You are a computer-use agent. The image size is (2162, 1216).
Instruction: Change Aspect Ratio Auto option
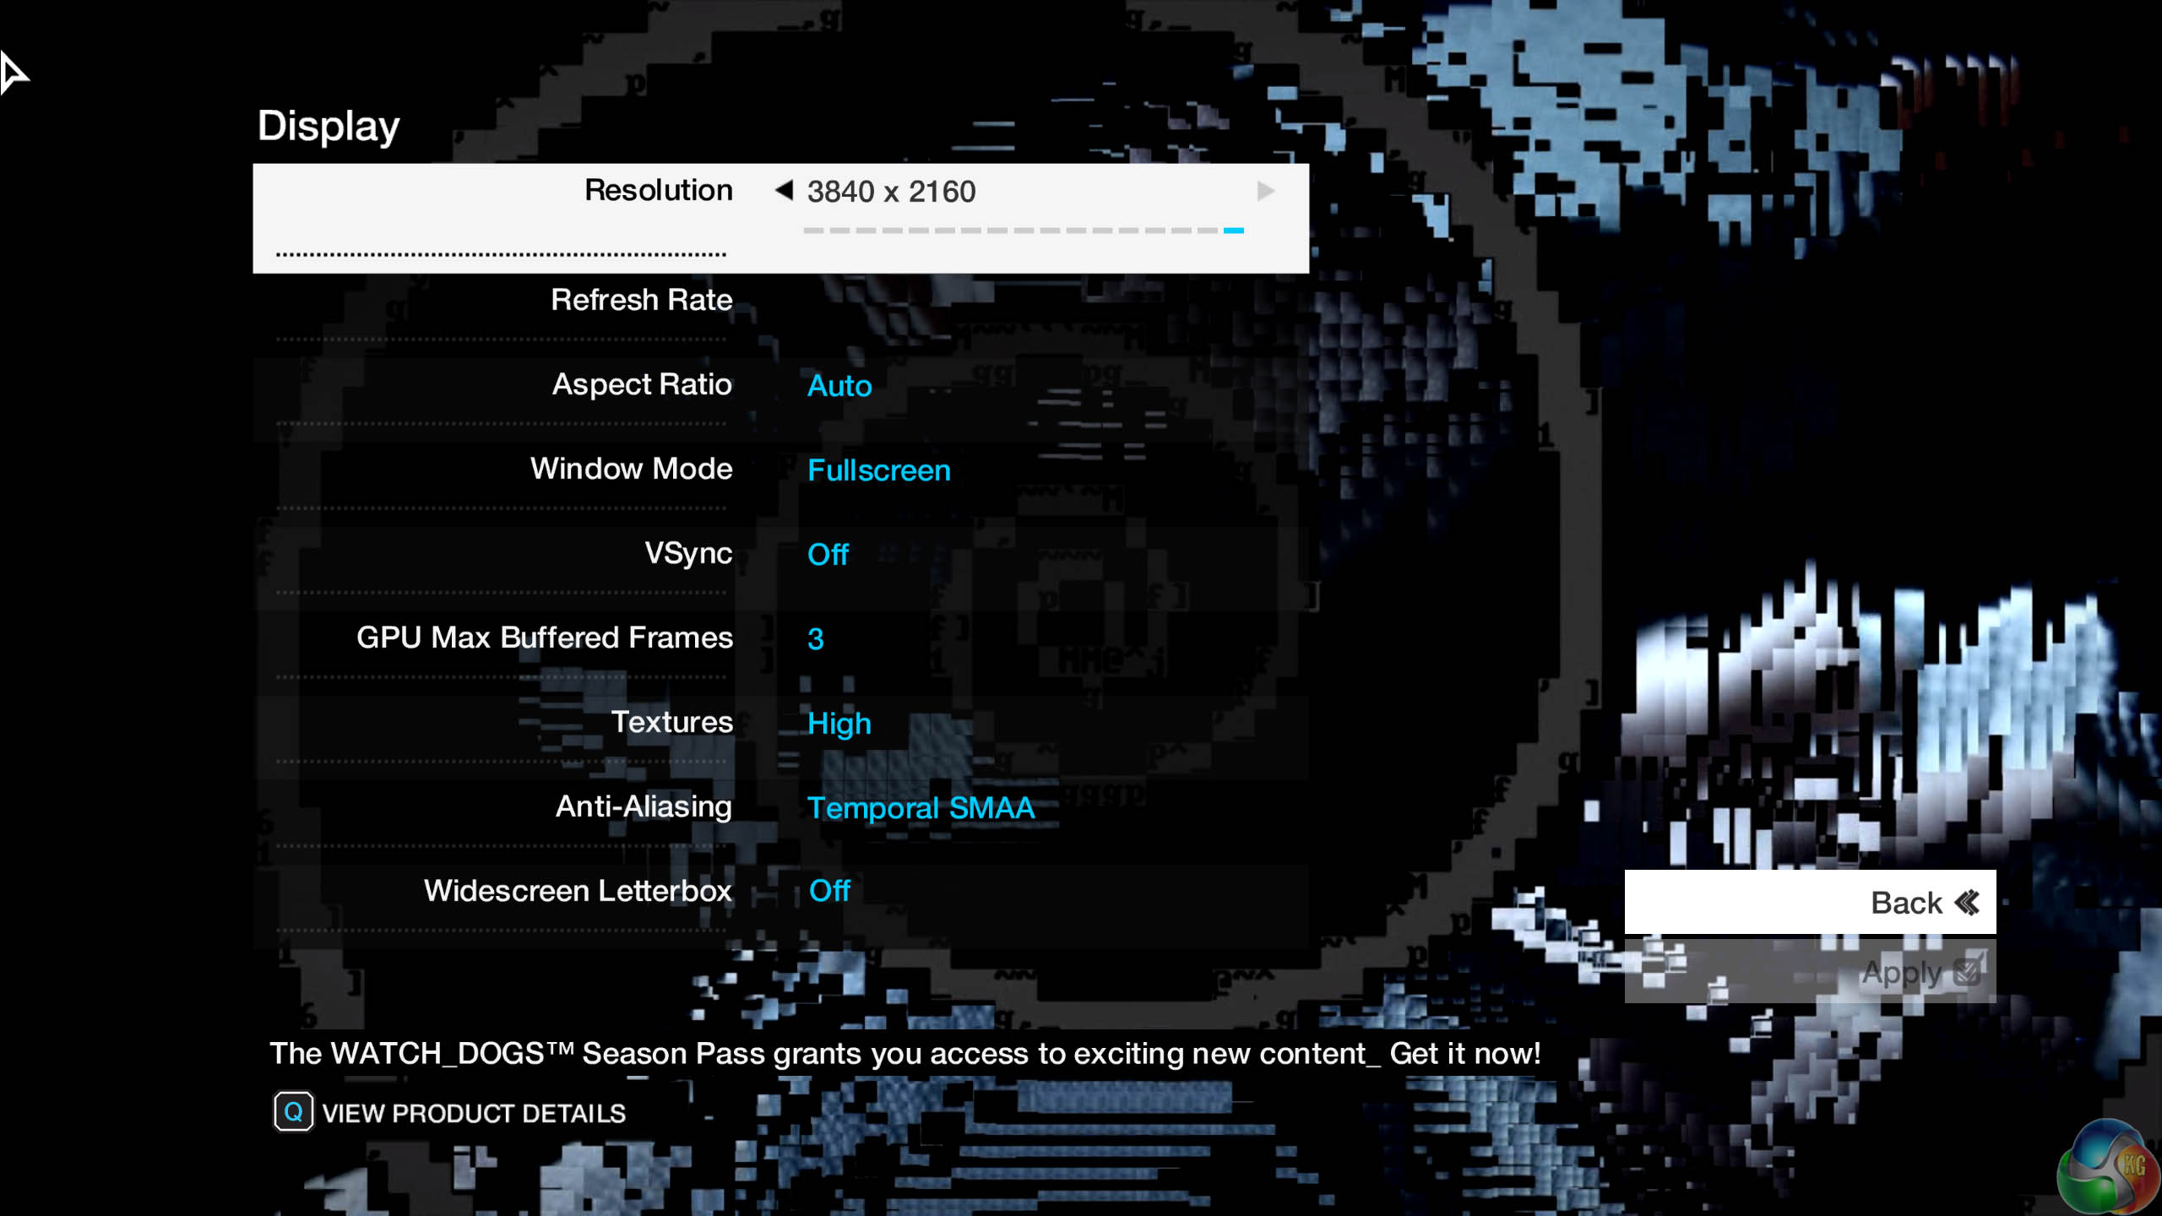point(839,386)
